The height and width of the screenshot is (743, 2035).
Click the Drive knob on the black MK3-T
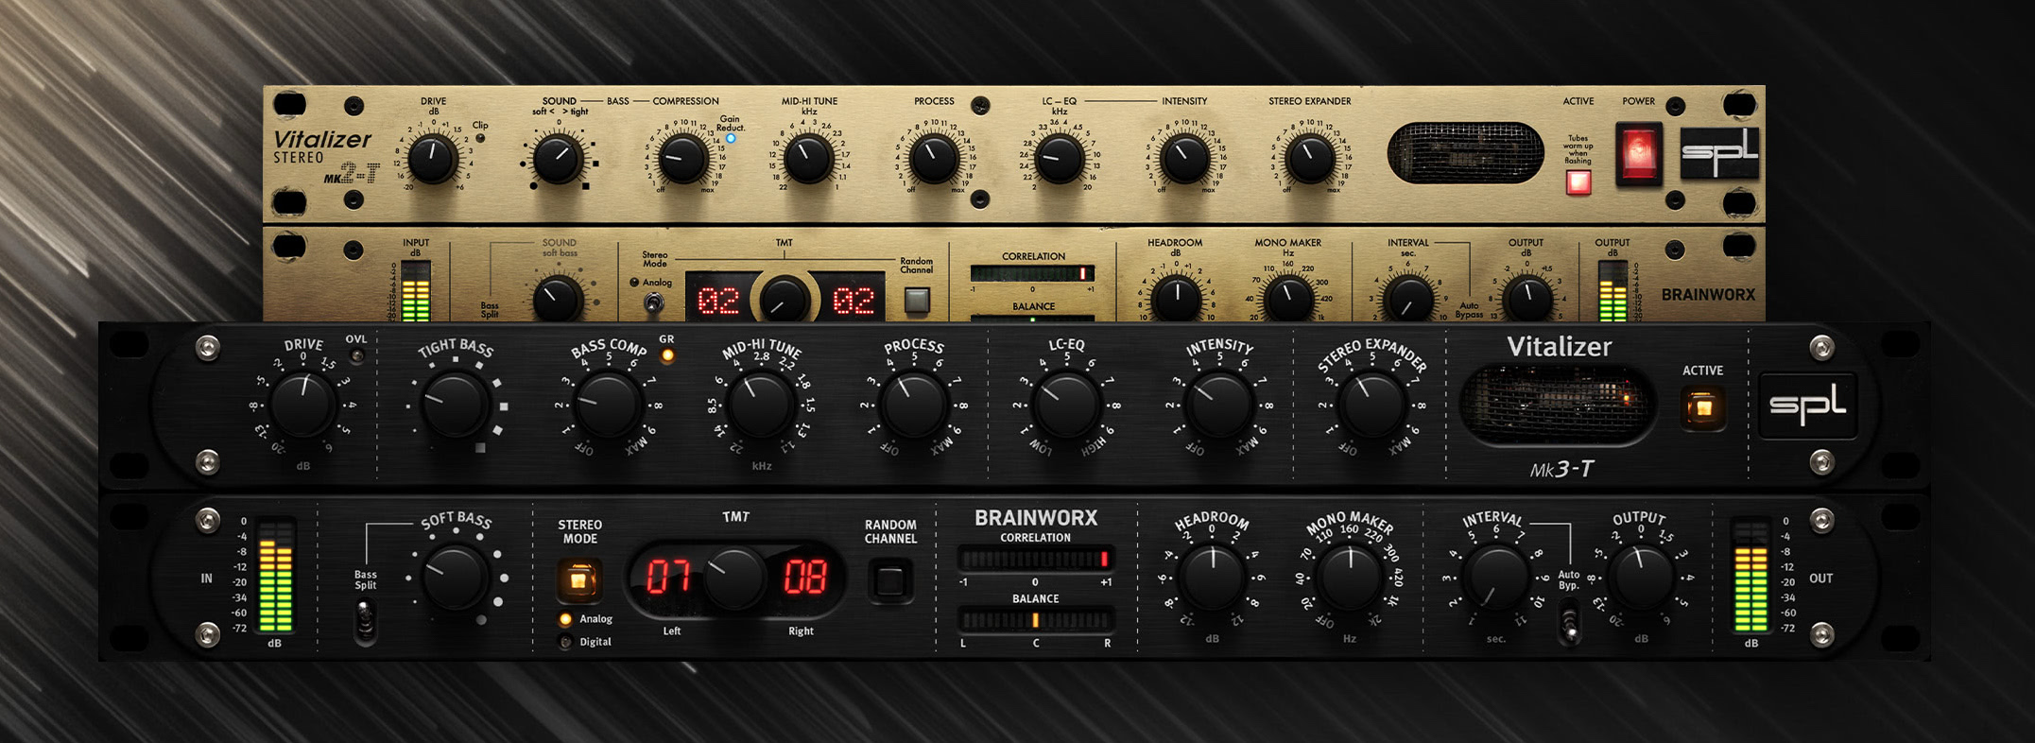tap(302, 405)
